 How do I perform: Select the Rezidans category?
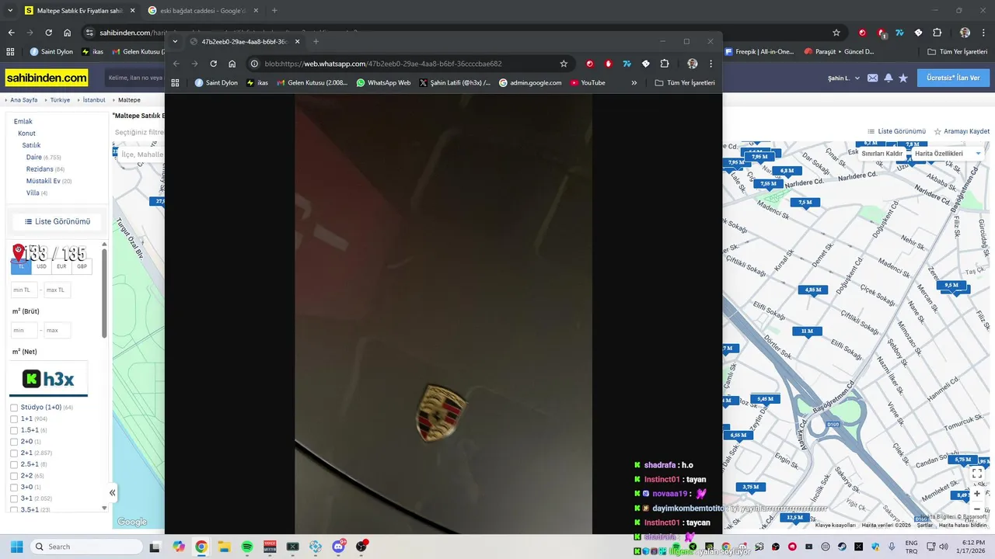40,169
